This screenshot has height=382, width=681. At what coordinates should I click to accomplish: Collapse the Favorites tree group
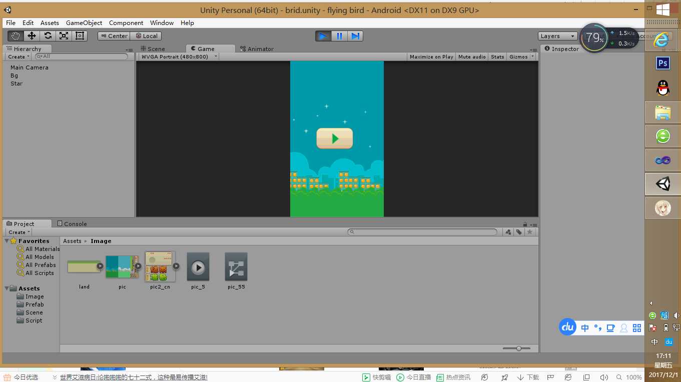pyautogui.click(x=7, y=241)
